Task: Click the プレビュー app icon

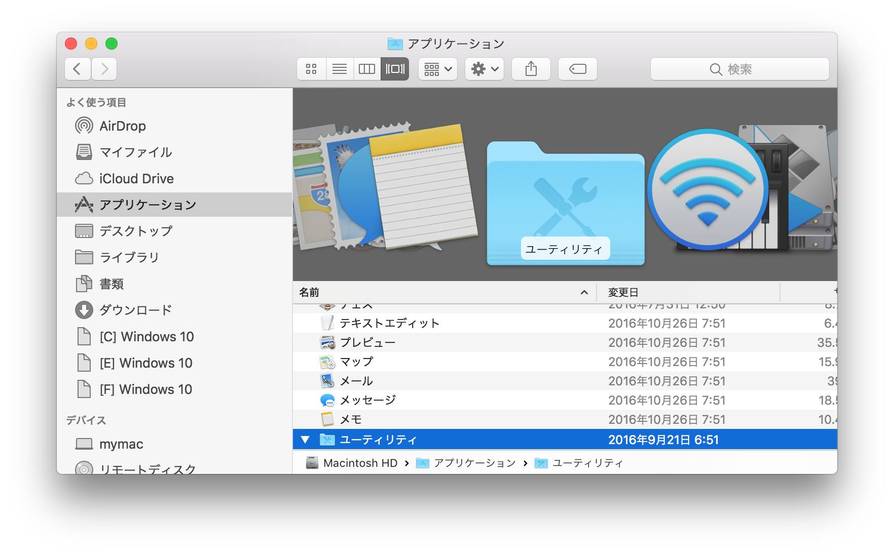Action: 327,342
